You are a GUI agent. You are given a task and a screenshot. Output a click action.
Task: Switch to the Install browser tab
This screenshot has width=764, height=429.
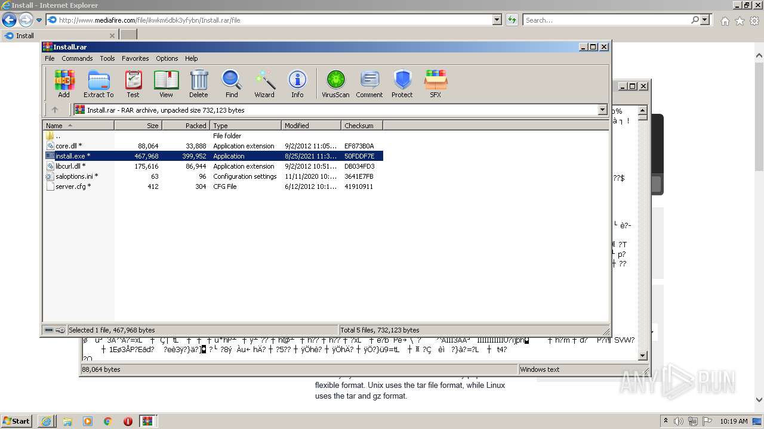59,36
